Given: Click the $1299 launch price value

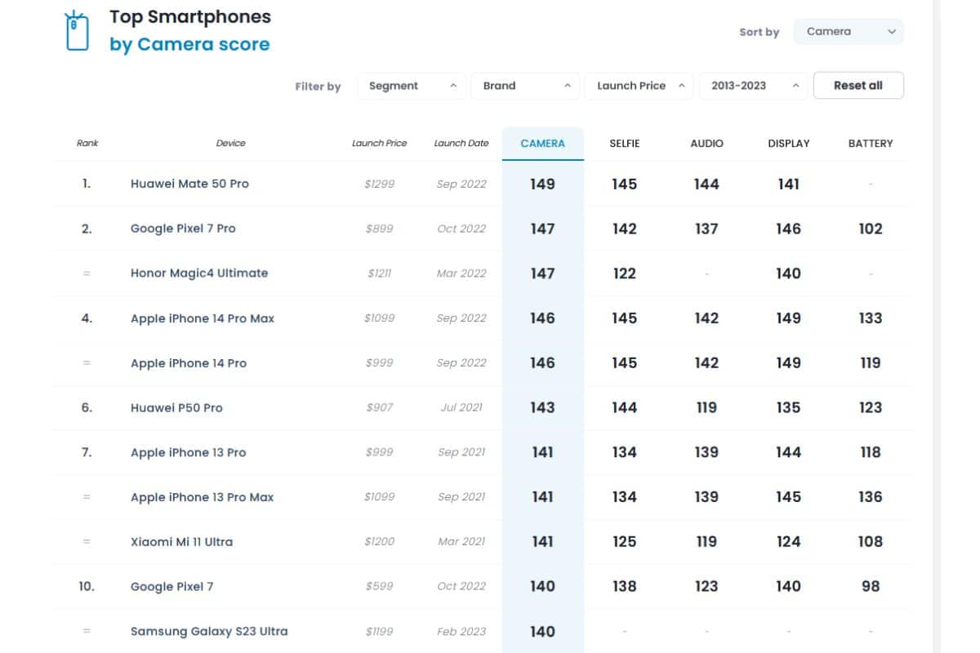Looking at the screenshot, I should click(380, 184).
